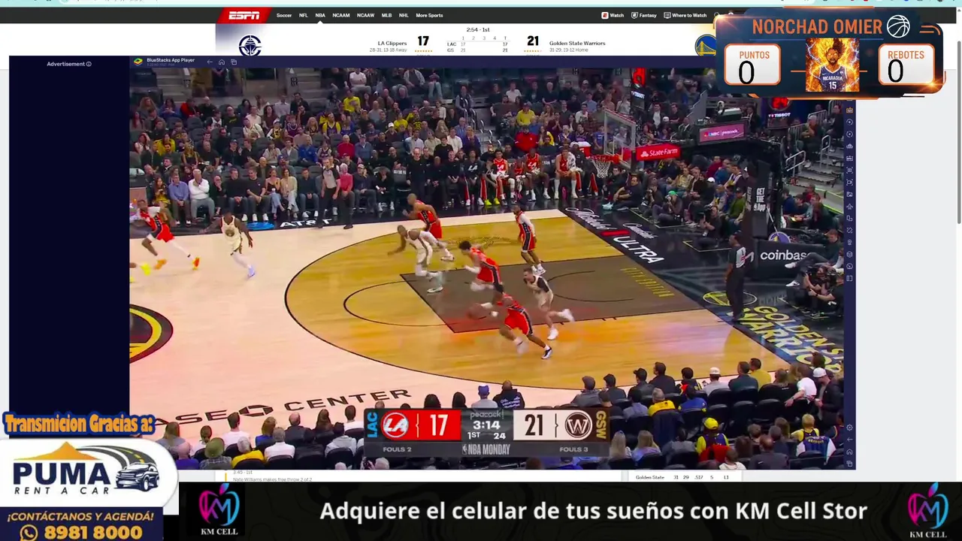
Task: Click BlueStacks sidebar sync circle icon
Action: click(x=849, y=134)
